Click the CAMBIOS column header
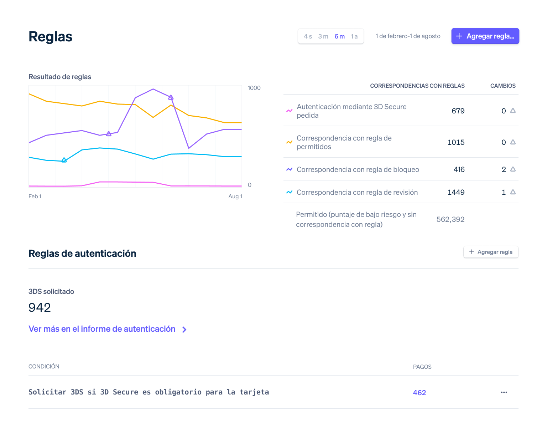Screen dimensions: 547x438 tap(503, 86)
